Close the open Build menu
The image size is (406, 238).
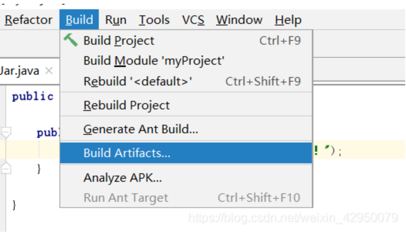[79, 20]
